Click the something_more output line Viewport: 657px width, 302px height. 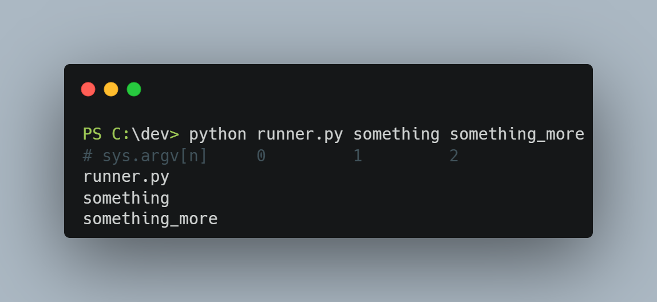coord(151,219)
